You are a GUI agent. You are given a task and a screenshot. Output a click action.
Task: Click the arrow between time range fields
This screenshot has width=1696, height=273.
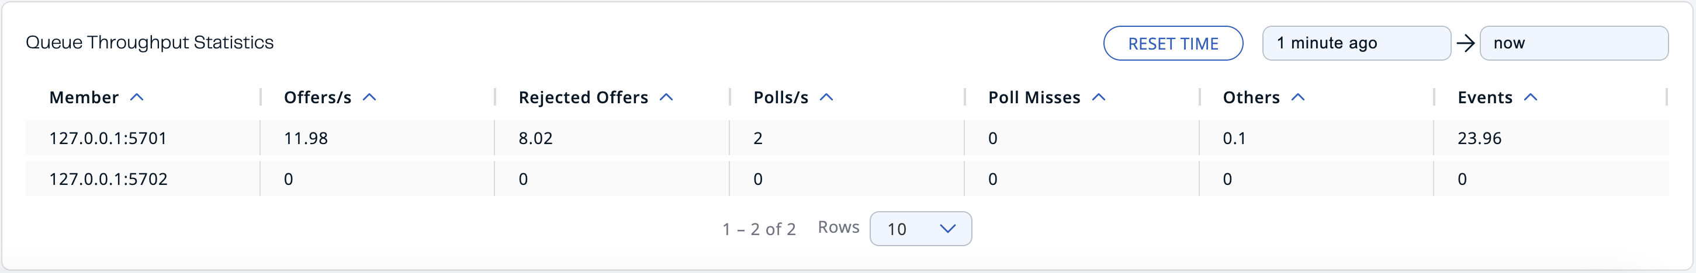(1466, 43)
